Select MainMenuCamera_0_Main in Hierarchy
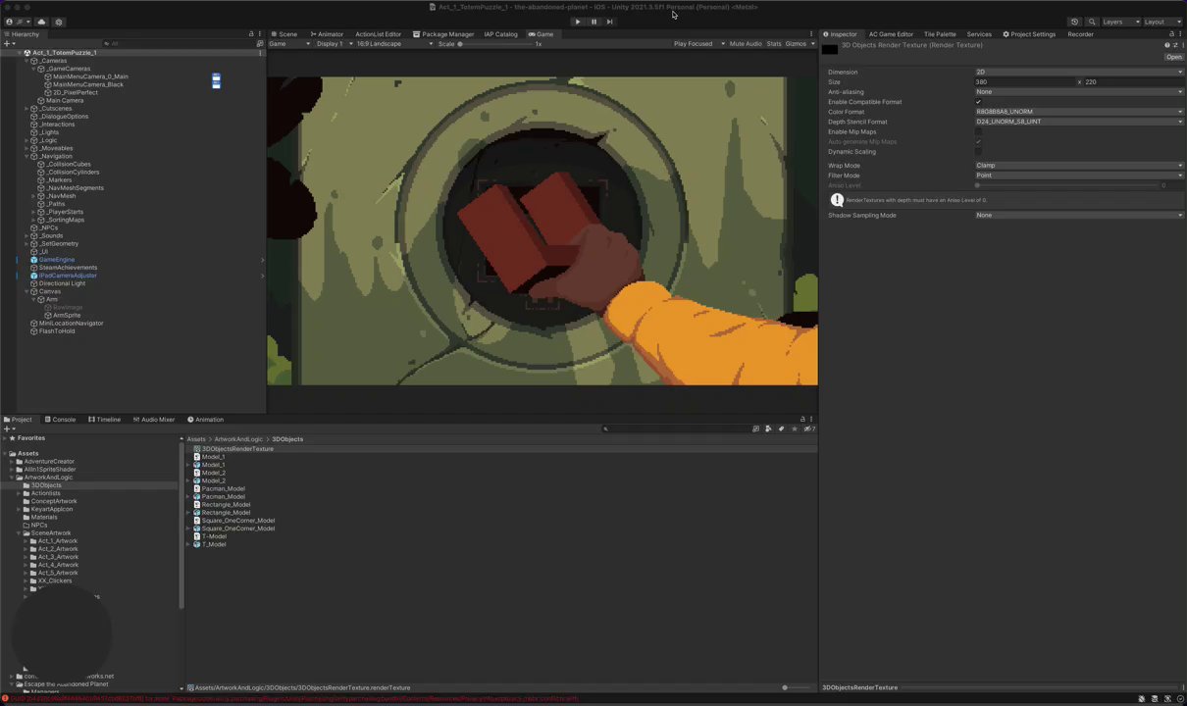 [x=90, y=76]
